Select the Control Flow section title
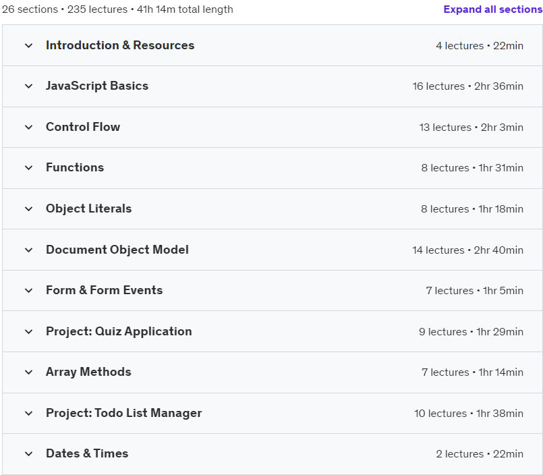The width and height of the screenshot is (543, 475). [83, 127]
